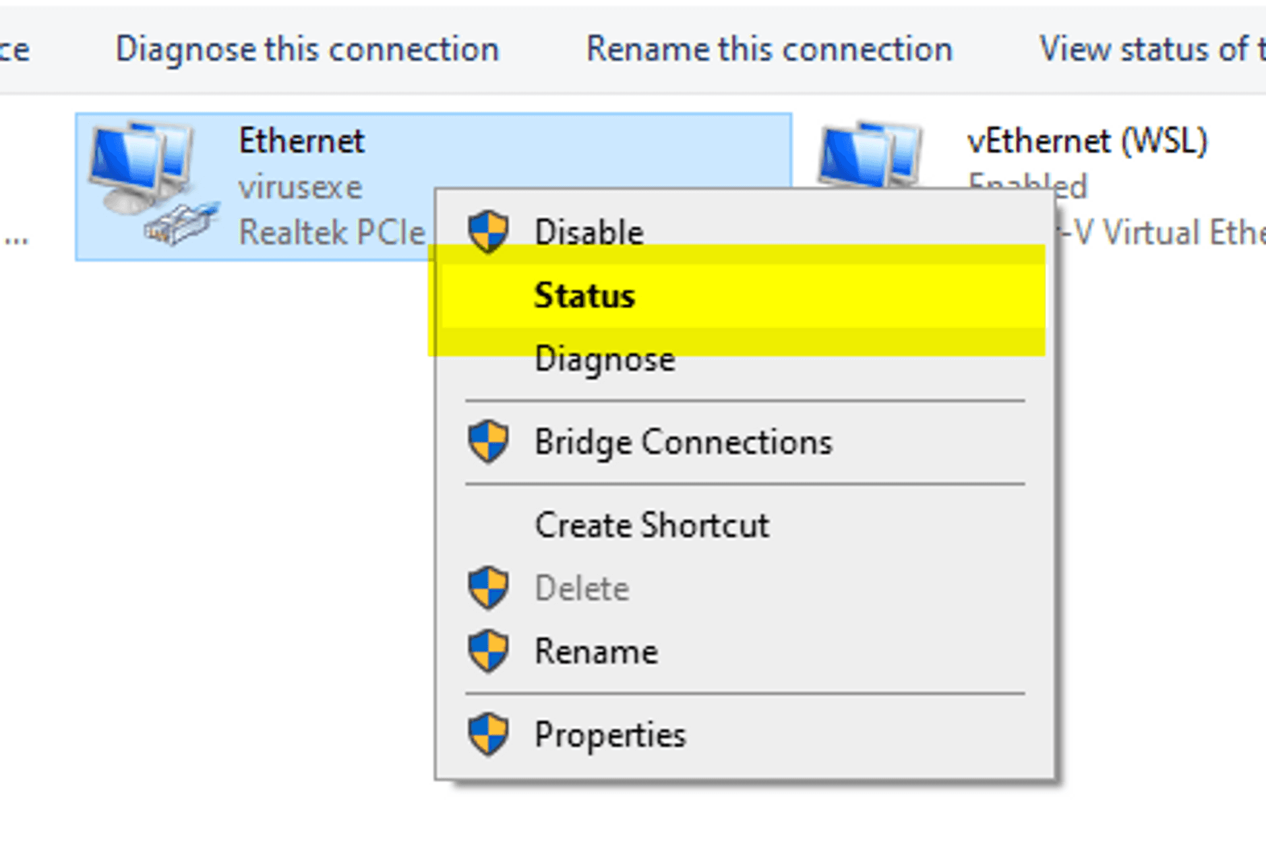The width and height of the screenshot is (1266, 867).
Task: Click the Ethernet network adapter icon
Action: [x=150, y=183]
